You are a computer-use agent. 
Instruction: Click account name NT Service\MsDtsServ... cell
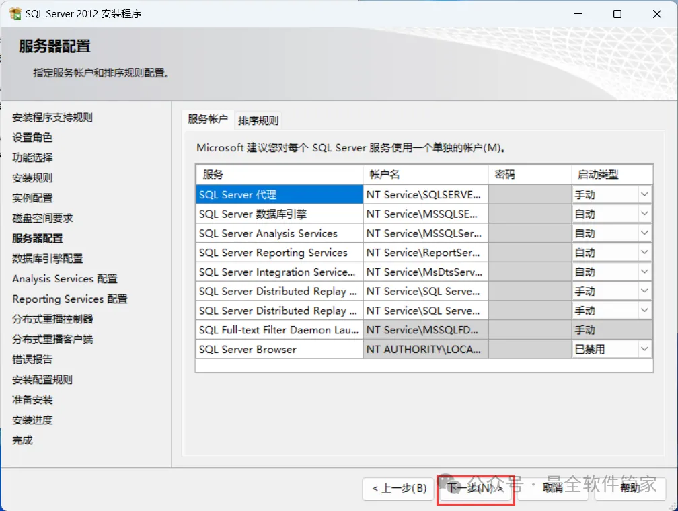coord(426,272)
